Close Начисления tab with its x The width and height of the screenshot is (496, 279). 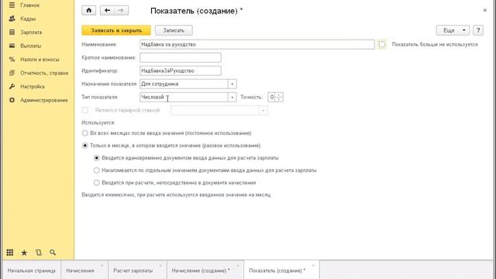point(102,265)
